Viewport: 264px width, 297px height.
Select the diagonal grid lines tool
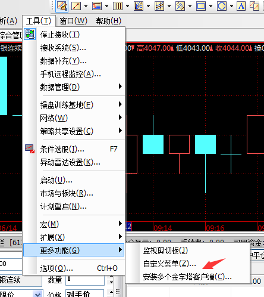(x=180, y=6)
